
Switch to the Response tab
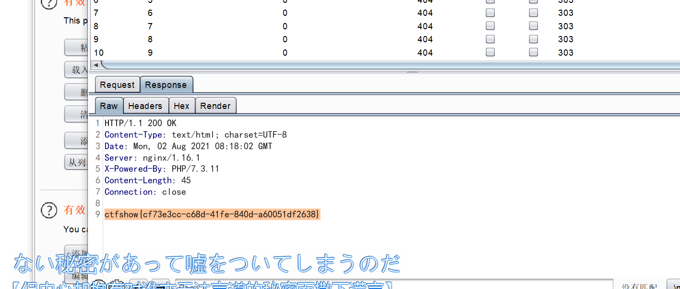click(x=166, y=84)
